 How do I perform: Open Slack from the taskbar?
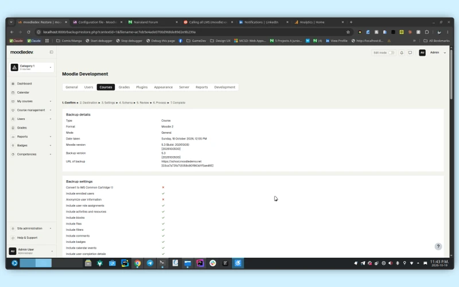coord(213,263)
